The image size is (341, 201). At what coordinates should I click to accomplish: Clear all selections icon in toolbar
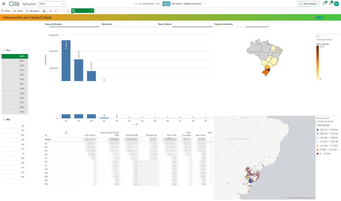click(x=68, y=11)
